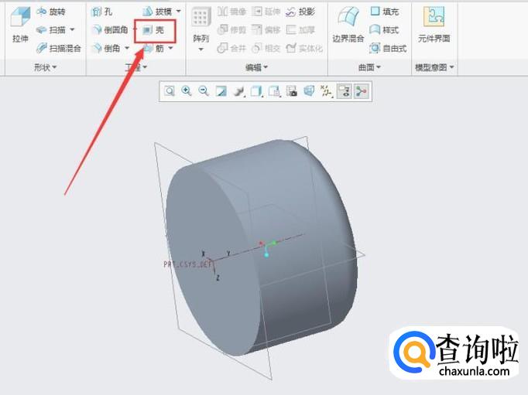
Task: Select the Trim (修剪) tool
Action: pyautogui.click(x=231, y=30)
